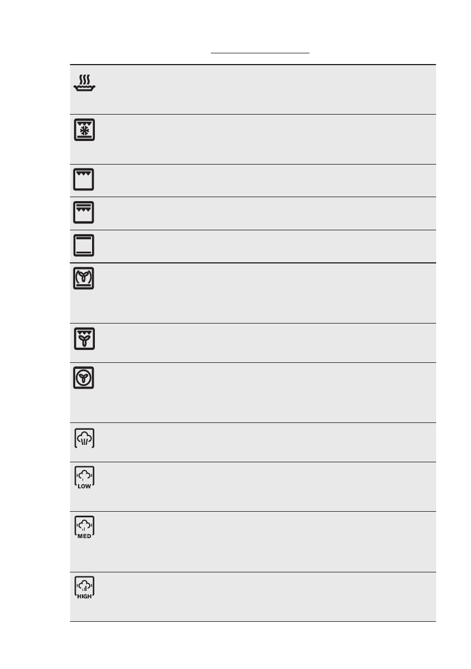Select the fast grill icon with bar above triangles

pyautogui.click(x=84, y=213)
